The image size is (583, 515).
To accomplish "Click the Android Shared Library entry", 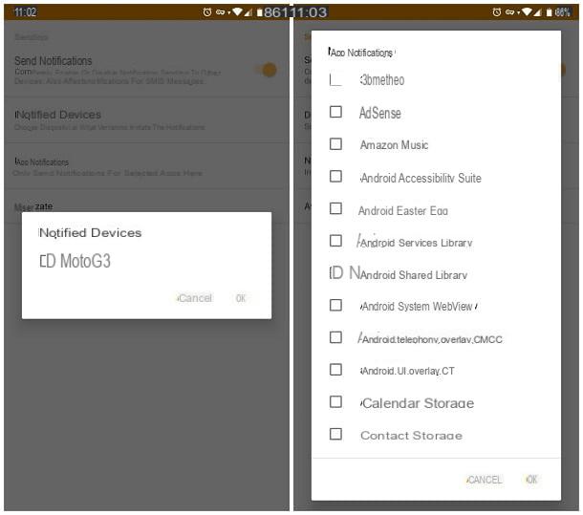I will [x=414, y=275].
